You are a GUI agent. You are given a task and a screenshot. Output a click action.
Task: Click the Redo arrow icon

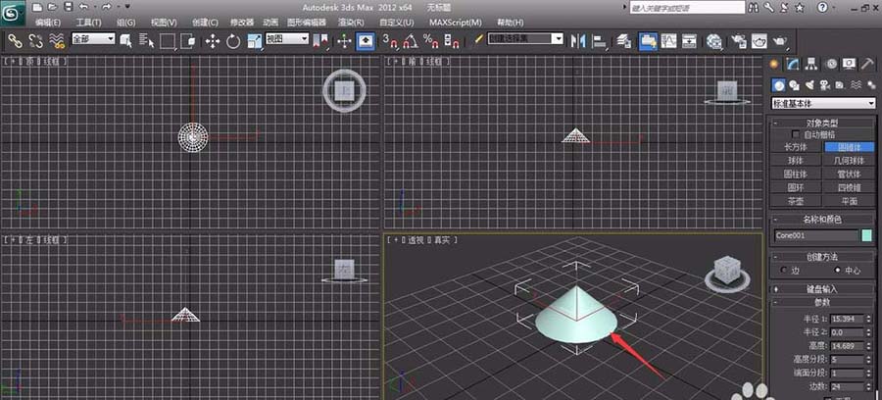pyautogui.click(x=107, y=7)
